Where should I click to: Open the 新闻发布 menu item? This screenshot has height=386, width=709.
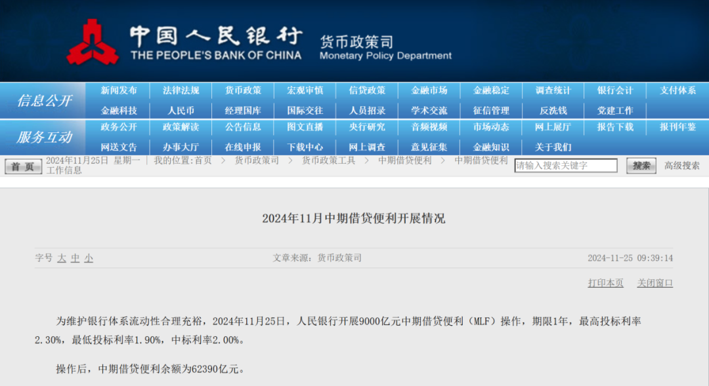pyautogui.click(x=119, y=90)
